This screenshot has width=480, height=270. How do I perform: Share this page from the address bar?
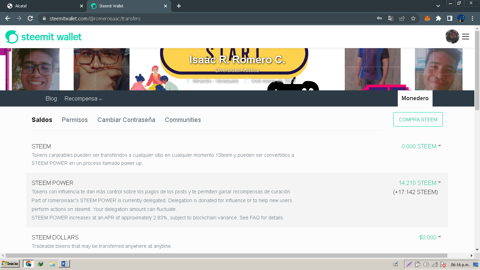pyautogui.click(x=402, y=18)
